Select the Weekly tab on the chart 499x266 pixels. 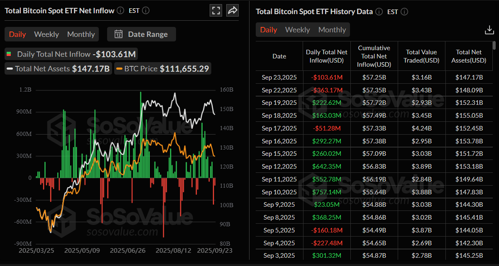click(46, 34)
